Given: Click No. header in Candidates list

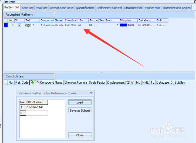Looking at the screenshot, I should pos(11,83).
